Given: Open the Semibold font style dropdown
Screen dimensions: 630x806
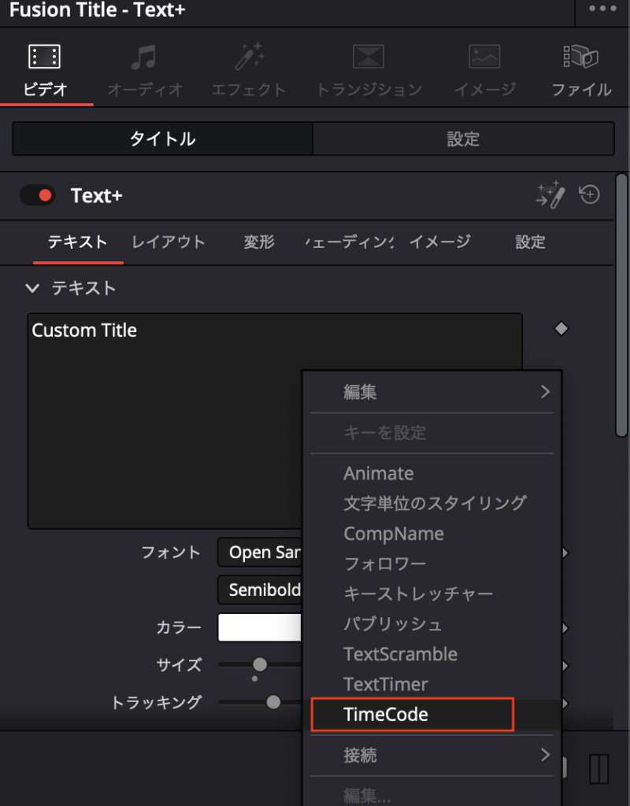Looking at the screenshot, I should pos(260,590).
